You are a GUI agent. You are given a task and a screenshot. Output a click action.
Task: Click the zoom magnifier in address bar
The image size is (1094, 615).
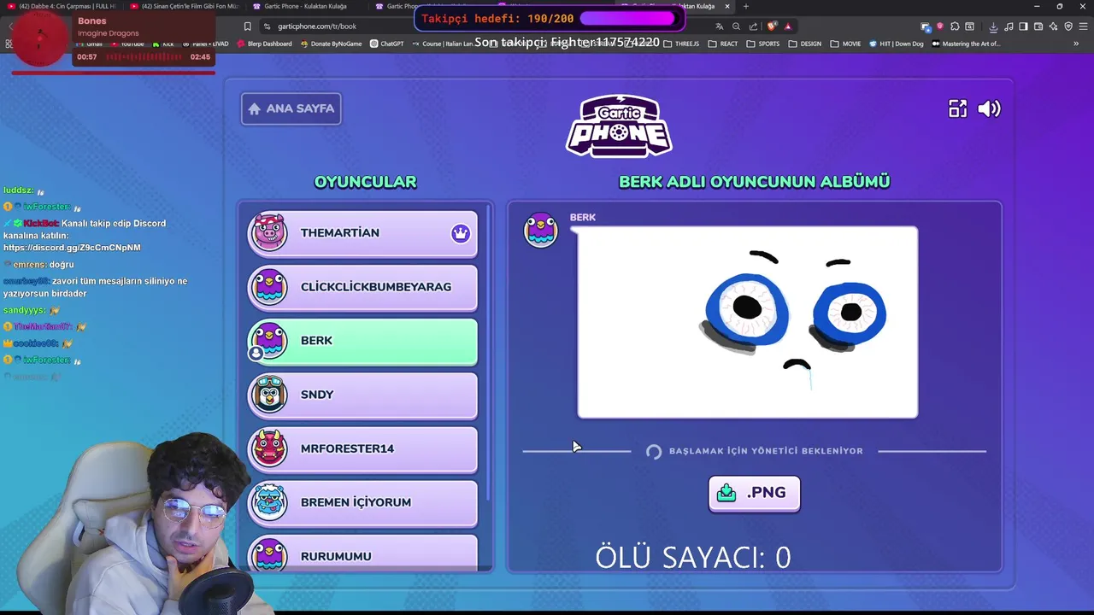pos(736,26)
